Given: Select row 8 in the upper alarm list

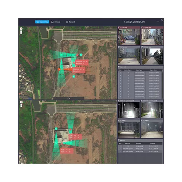Looking at the screenshot, I should [x=140, y=91].
